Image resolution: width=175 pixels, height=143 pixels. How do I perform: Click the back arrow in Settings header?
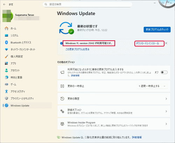click(4, 5)
